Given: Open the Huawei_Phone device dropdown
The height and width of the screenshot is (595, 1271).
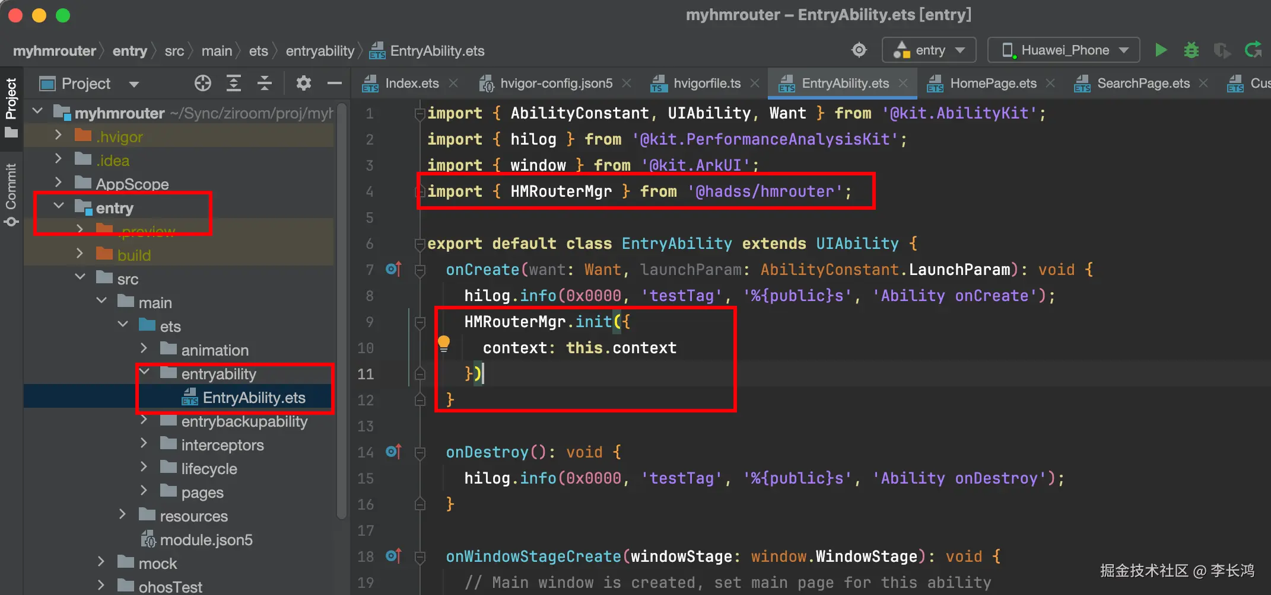Looking at the screenshot, I should pos(1064,50).
